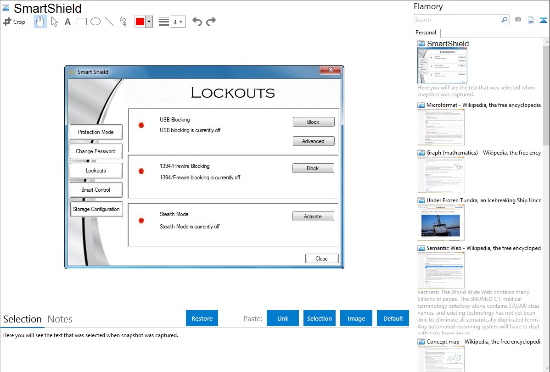
Task: Select the Crop tool
Action: tap(14, 22)
